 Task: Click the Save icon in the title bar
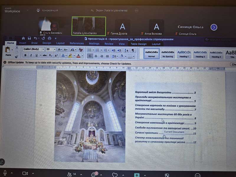coord(29,38)
